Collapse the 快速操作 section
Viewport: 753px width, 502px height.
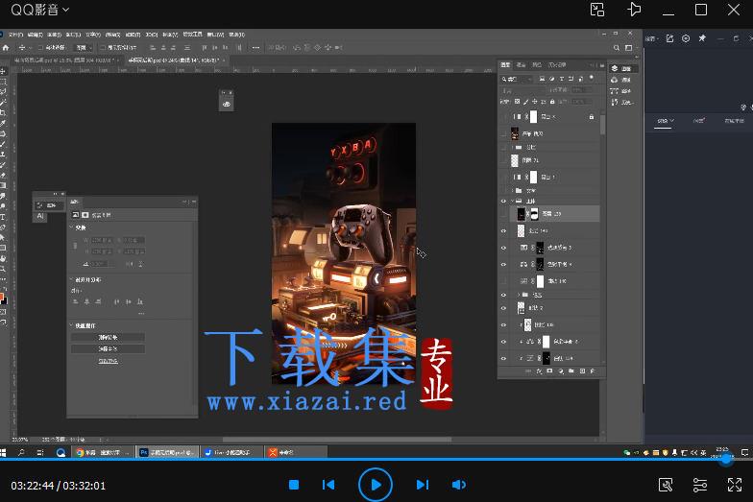(x=72, y=325)
